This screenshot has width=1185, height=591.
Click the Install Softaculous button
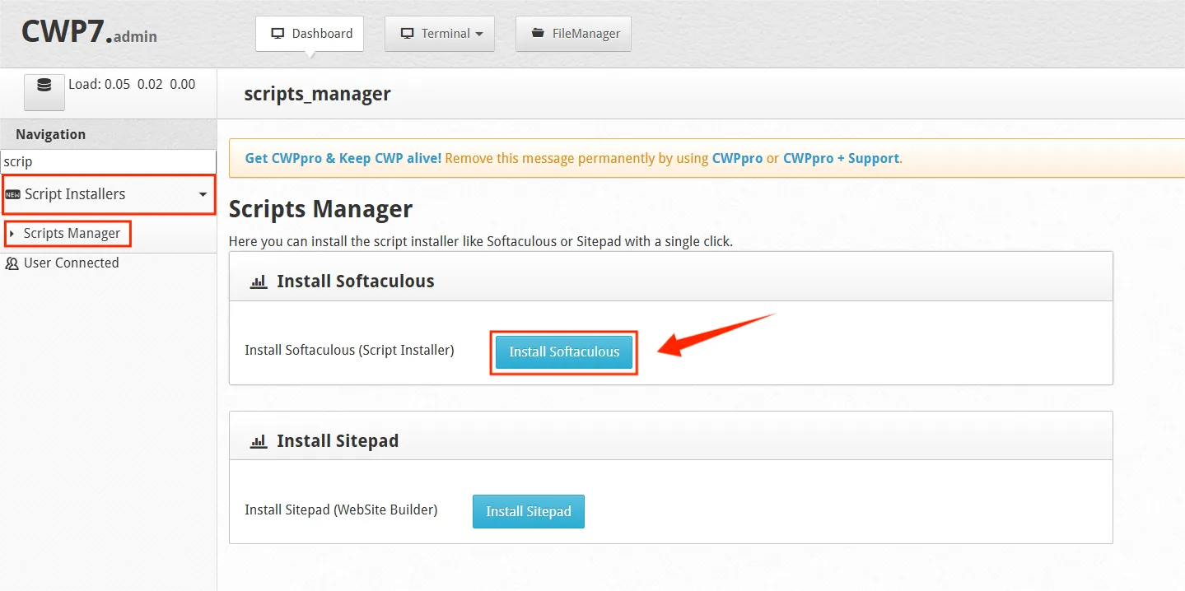(563, 351)
